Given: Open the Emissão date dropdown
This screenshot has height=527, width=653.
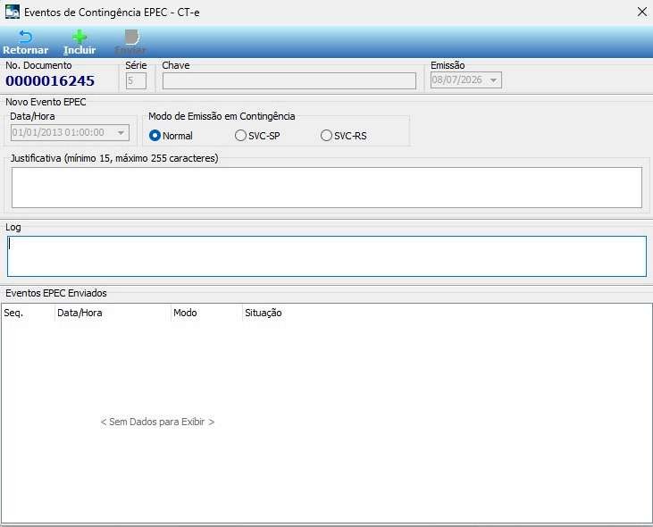Looking at the screenshot, I should pos(493,79).
